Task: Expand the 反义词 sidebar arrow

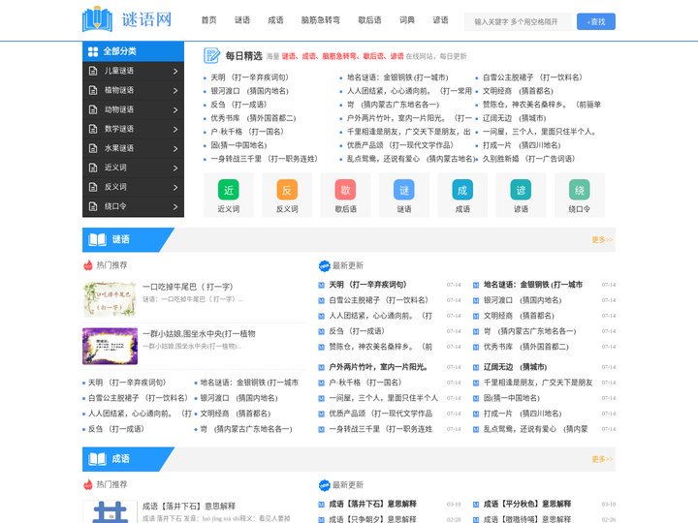Action: (175, 187)
